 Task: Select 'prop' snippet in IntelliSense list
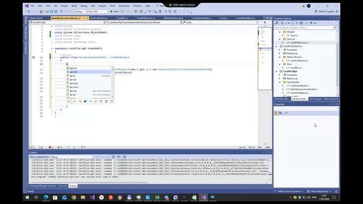point(88,76)
